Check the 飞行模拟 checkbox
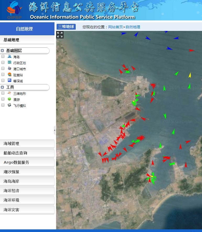202x232 pixels. pyautogui.click(x=3, y=105)
